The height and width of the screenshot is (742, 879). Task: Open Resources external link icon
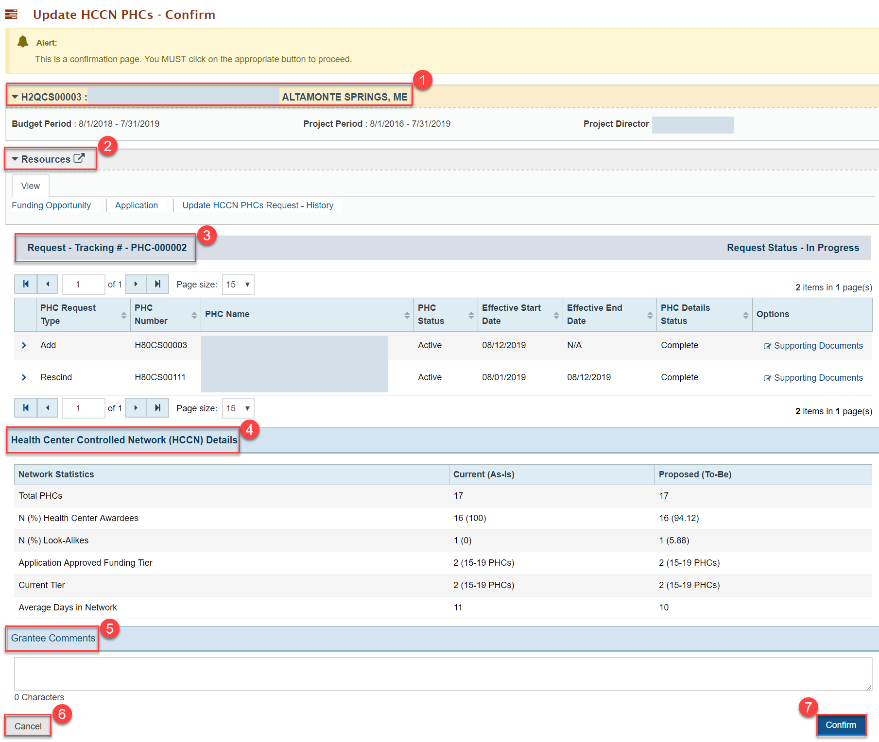[79, 158]
